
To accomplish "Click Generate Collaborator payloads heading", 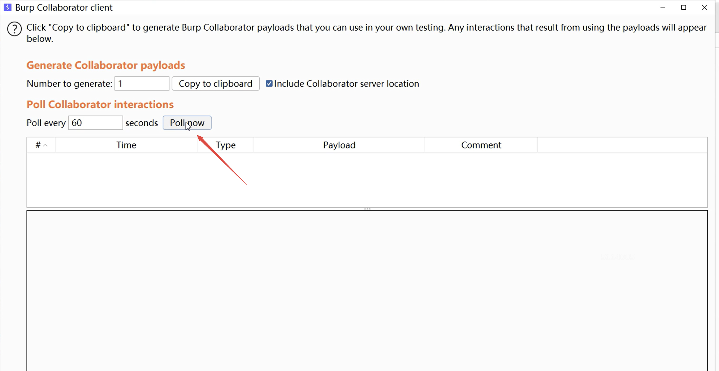I will click(106, 65).
